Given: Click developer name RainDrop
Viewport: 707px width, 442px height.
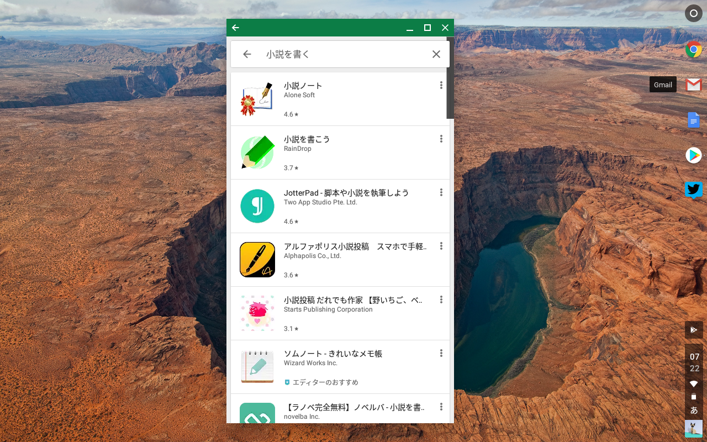Looking at the screenshot, I should [298, 149].
